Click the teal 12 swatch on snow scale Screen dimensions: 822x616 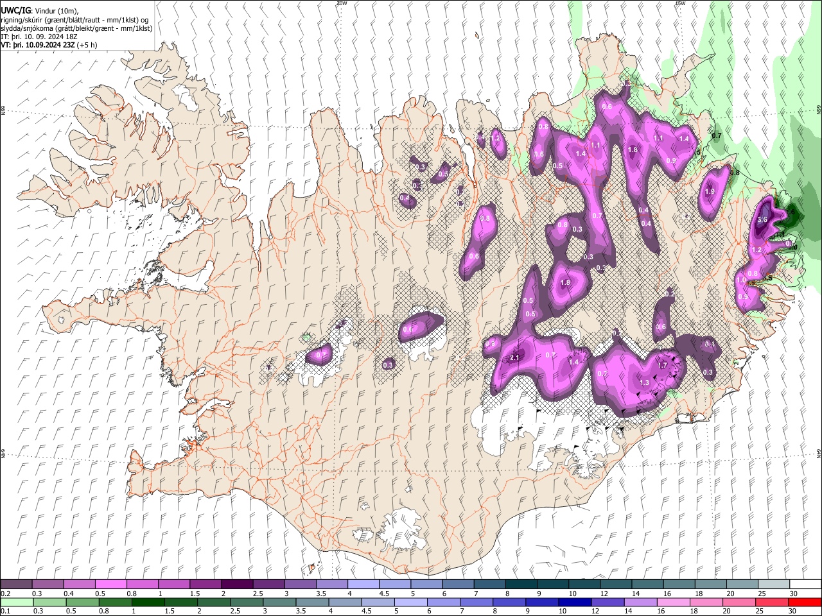point(616,585)
